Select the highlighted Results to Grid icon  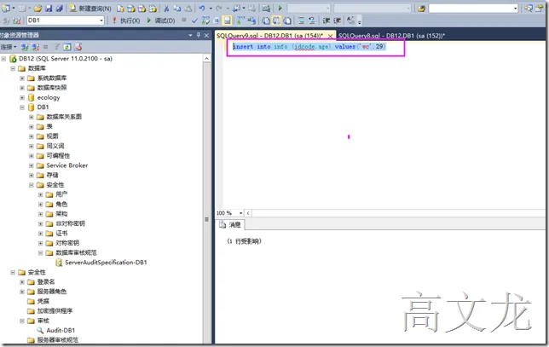(x=276, y=21)
